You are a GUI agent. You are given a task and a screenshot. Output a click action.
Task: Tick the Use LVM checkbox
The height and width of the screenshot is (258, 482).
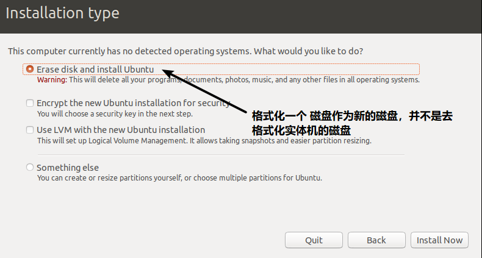click(30, 130)
